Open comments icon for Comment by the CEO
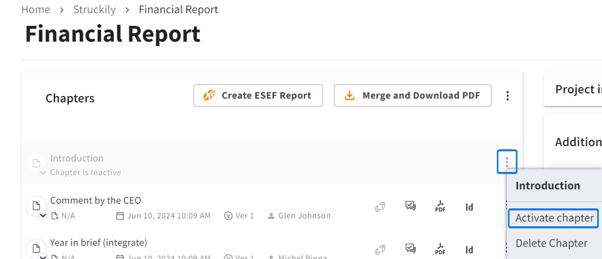Screen dimensions: 602x259 click(x=411, y=206)
